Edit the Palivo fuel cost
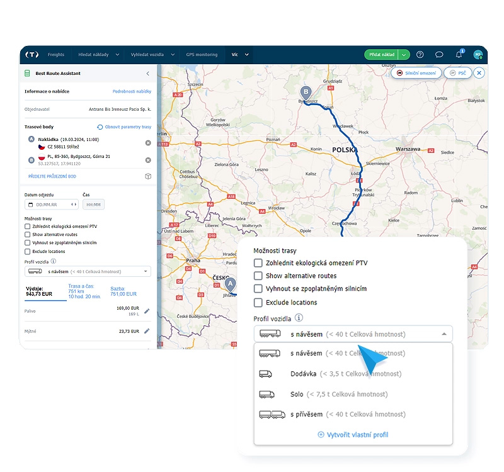504x472 pixels. click(147, 311)
